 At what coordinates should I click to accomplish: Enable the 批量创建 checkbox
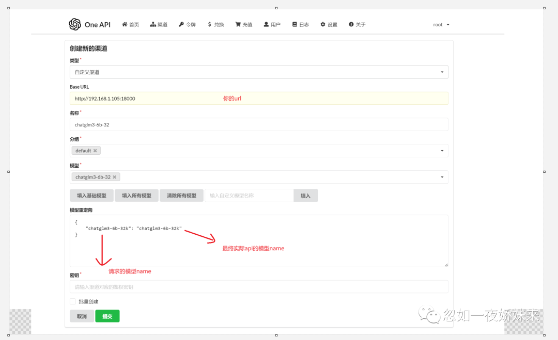pyautogui.click(x=72, y=301)
